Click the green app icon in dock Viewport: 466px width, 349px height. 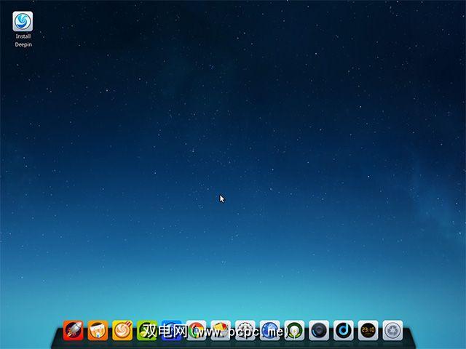point(147,331)
